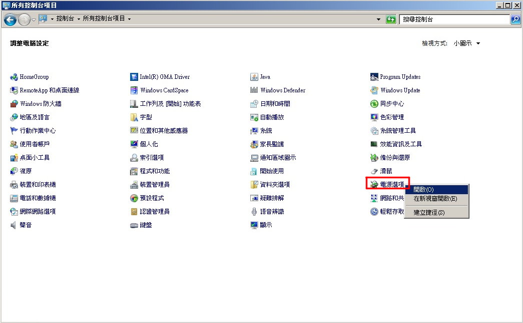Click the 家長監護 icon
The image size is (523, 323).
[254, 144]
